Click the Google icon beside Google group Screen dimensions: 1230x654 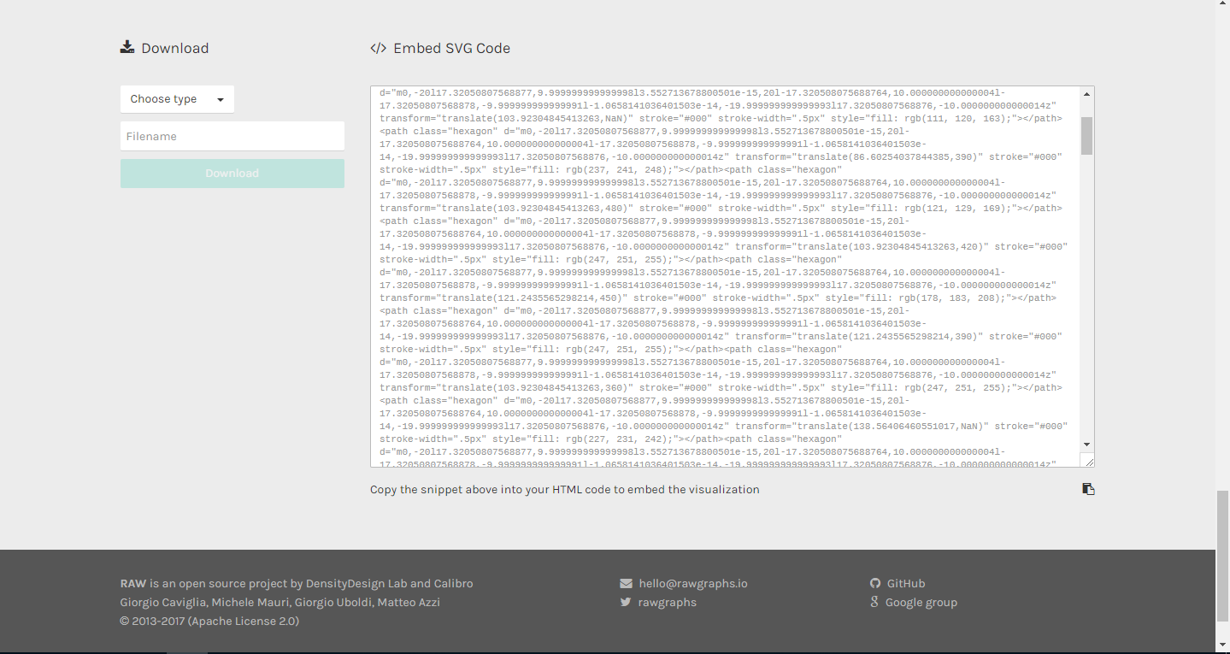point(874,602)
